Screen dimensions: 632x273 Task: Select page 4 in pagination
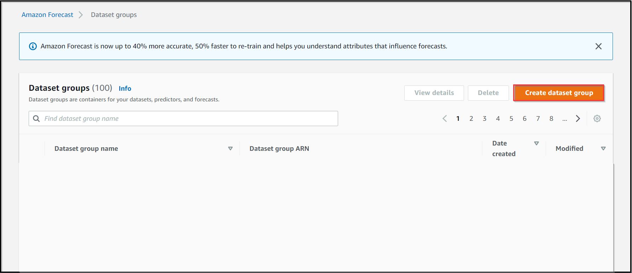498,119
